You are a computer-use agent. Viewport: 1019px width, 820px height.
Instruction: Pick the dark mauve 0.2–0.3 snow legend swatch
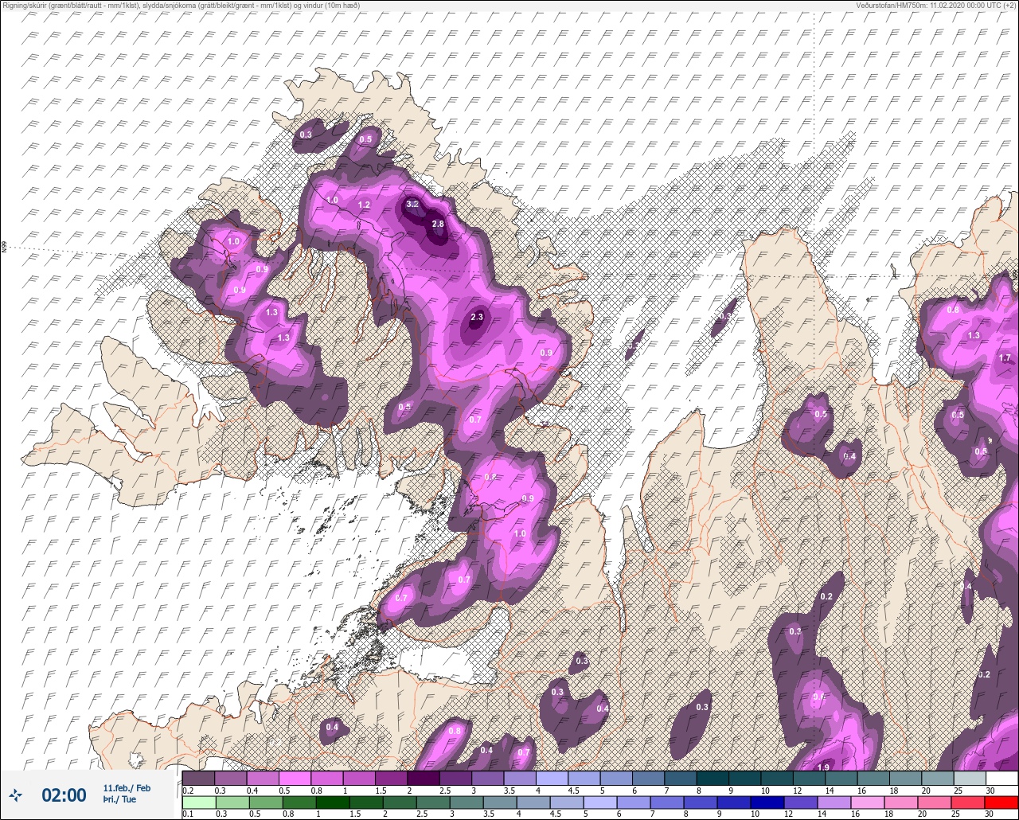coord(198,778)
